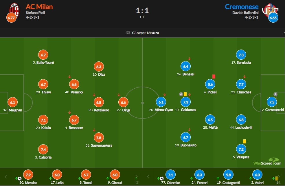Select Carnesecchi's 7.5 rating bubble
This screenshot has height=186, width=285.
coord(272,102)
